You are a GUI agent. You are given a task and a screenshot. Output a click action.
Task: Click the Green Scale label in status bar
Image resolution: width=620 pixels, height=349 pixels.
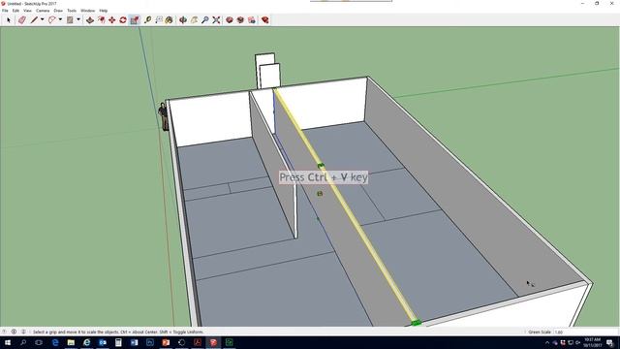pyautogui.click(x=540, y=332)
